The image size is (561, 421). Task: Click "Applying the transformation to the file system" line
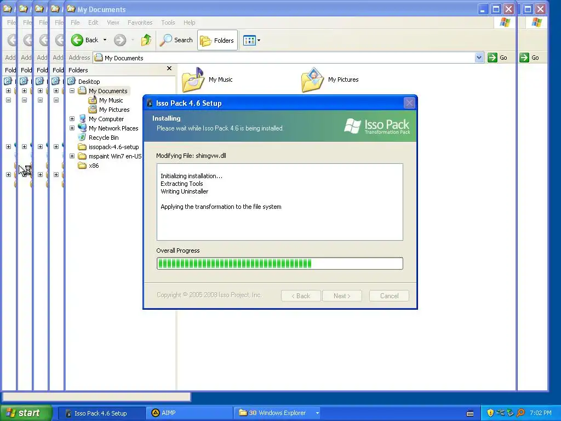point(221,207)
